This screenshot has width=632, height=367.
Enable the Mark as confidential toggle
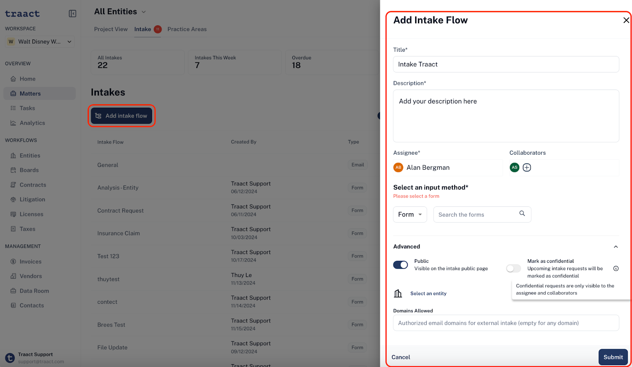513,268
